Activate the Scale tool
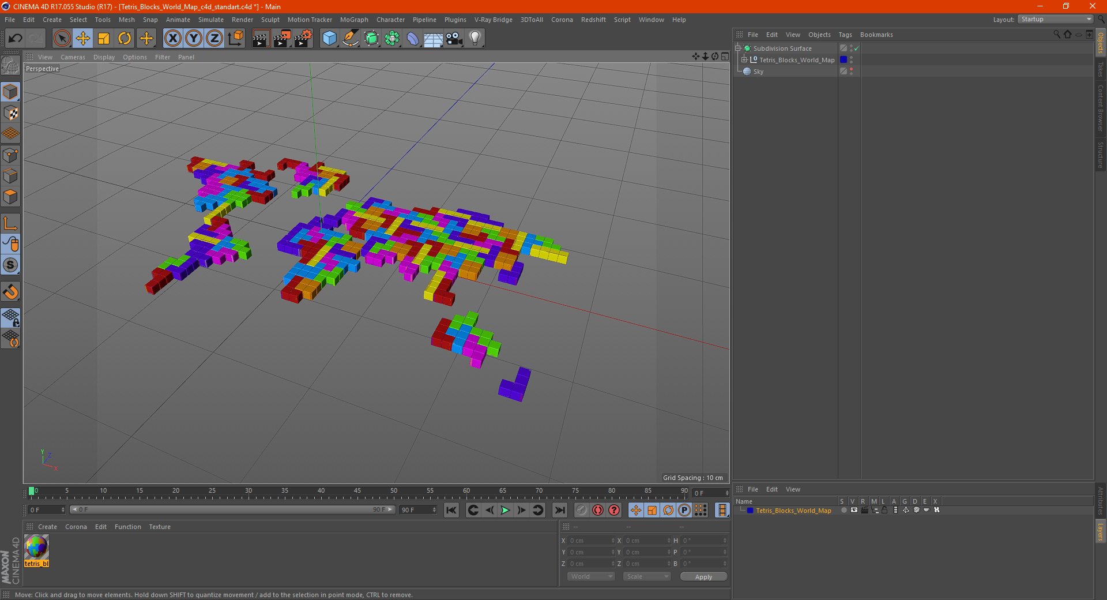This screenshot has height=600, width=1107. click(x=104, y=39)
